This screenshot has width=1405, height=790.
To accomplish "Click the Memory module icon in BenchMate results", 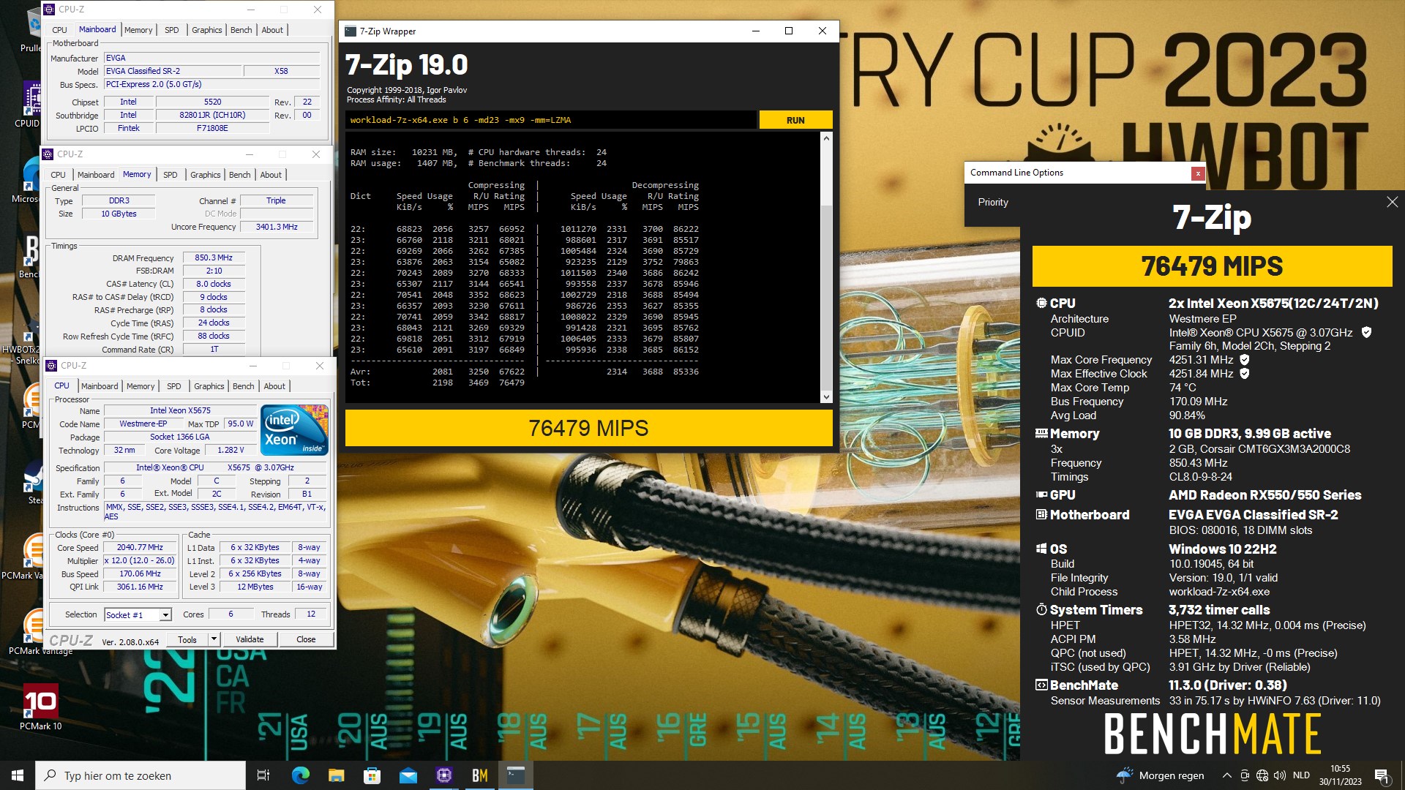I will pyautogui.click(x=1041, y=434).
